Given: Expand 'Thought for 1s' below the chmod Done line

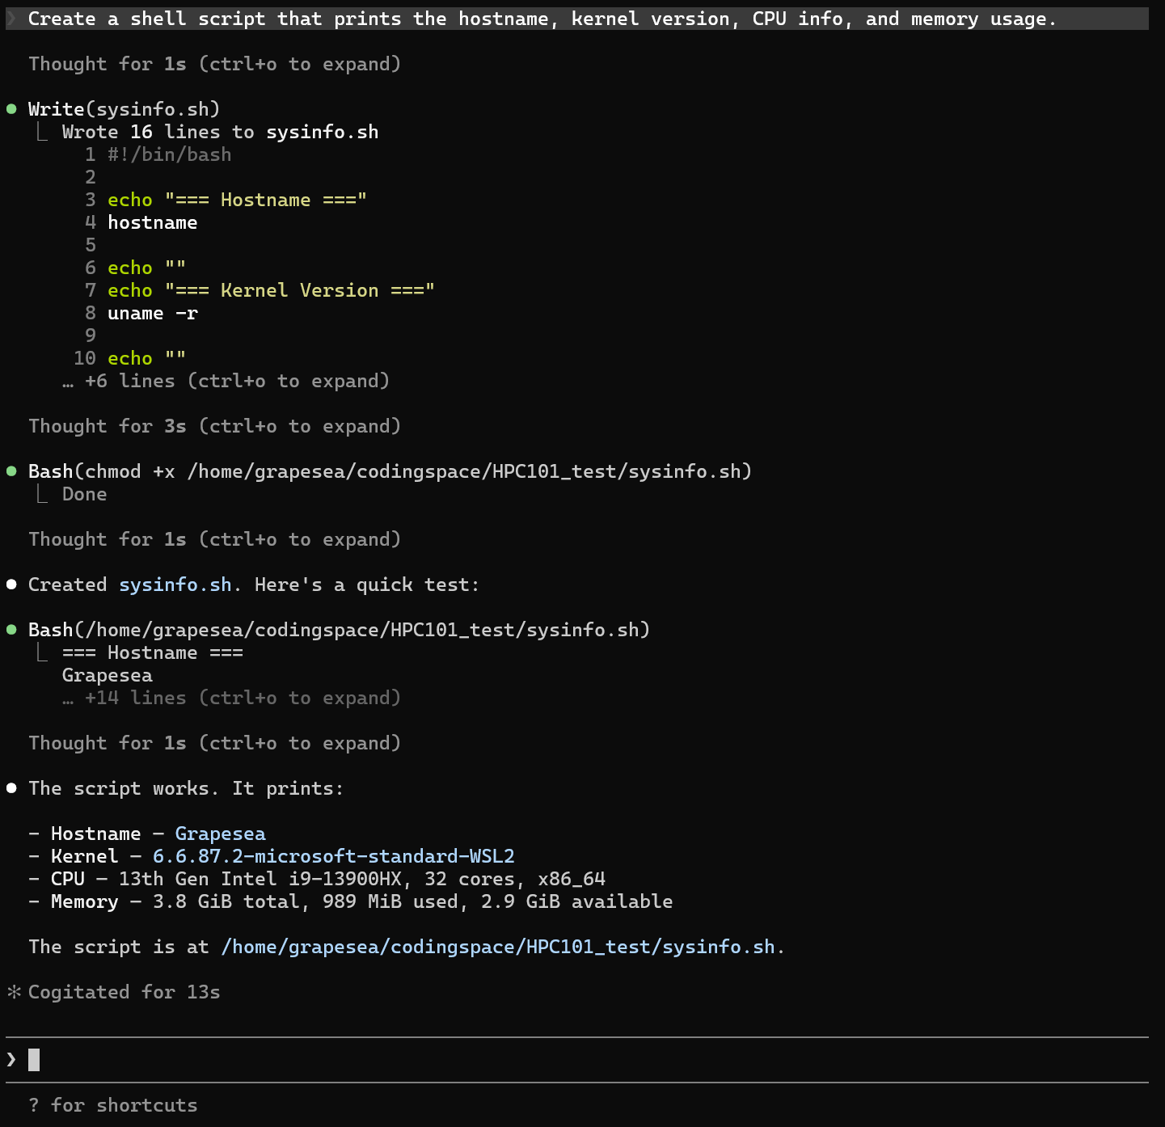Looking at the screenshot, I should [214, 539].
